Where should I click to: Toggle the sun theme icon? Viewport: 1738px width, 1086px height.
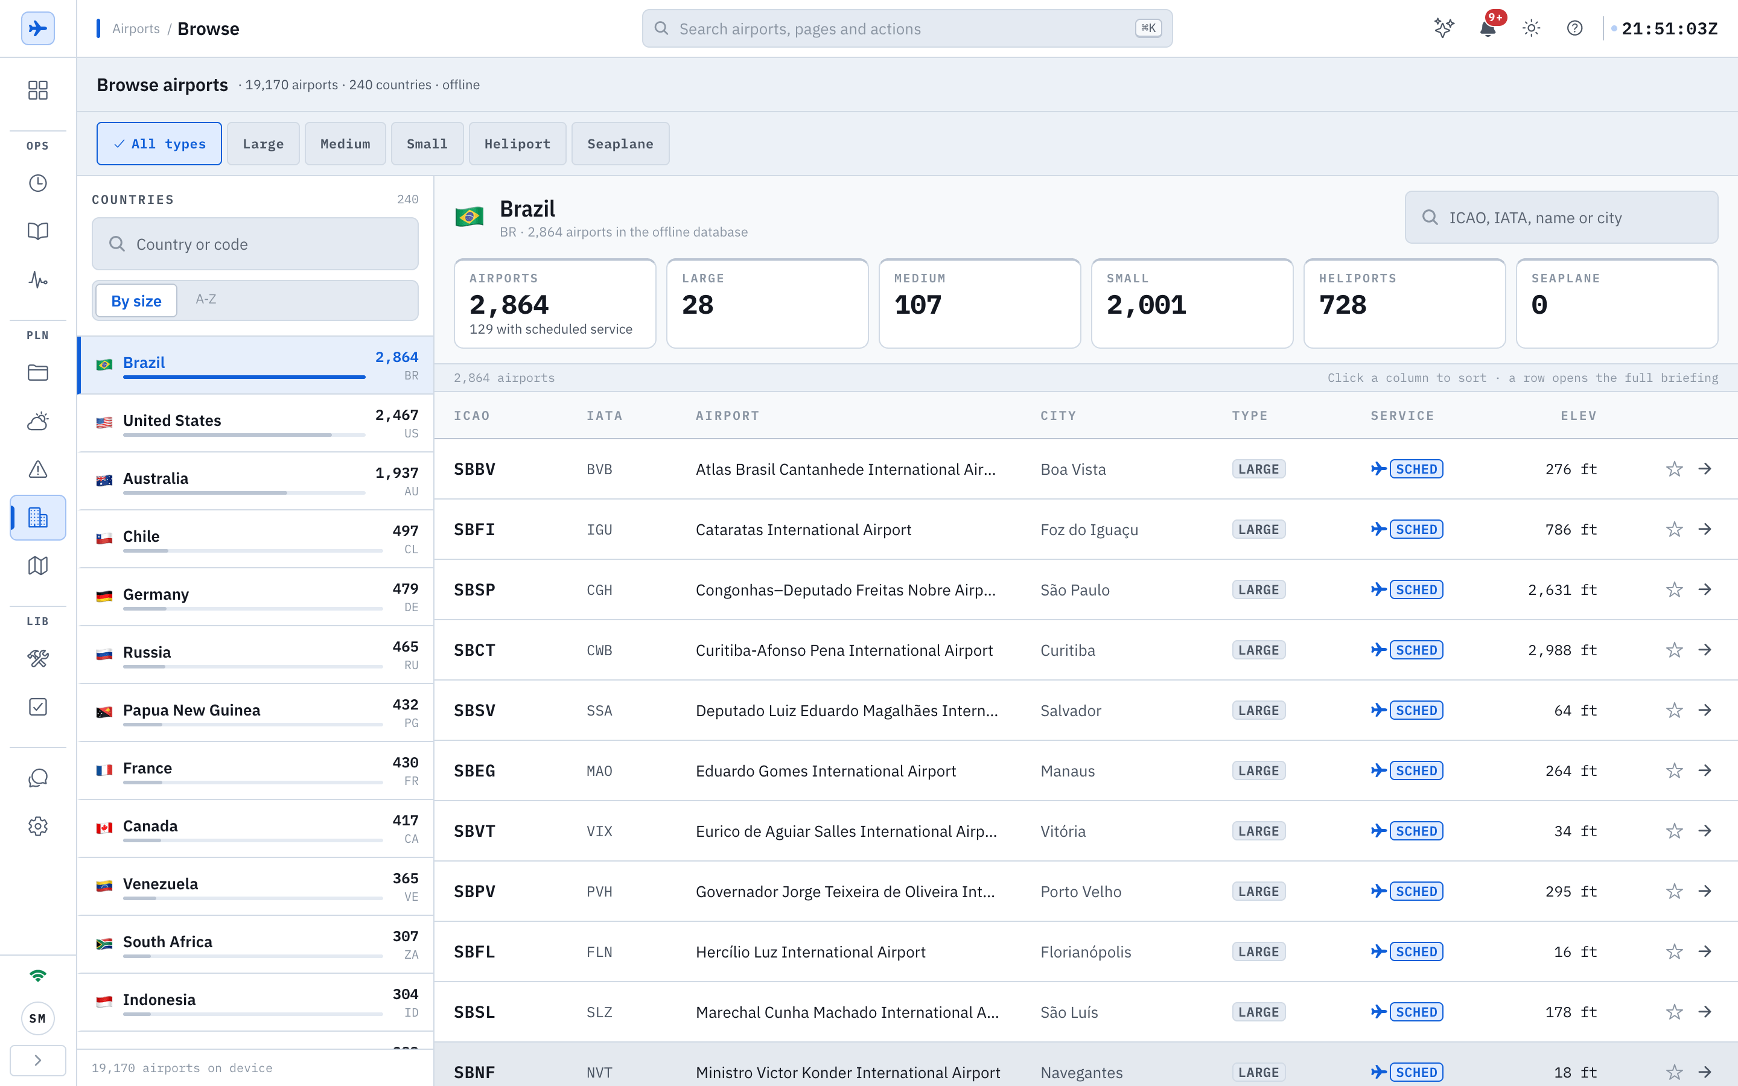point(1531,29)
